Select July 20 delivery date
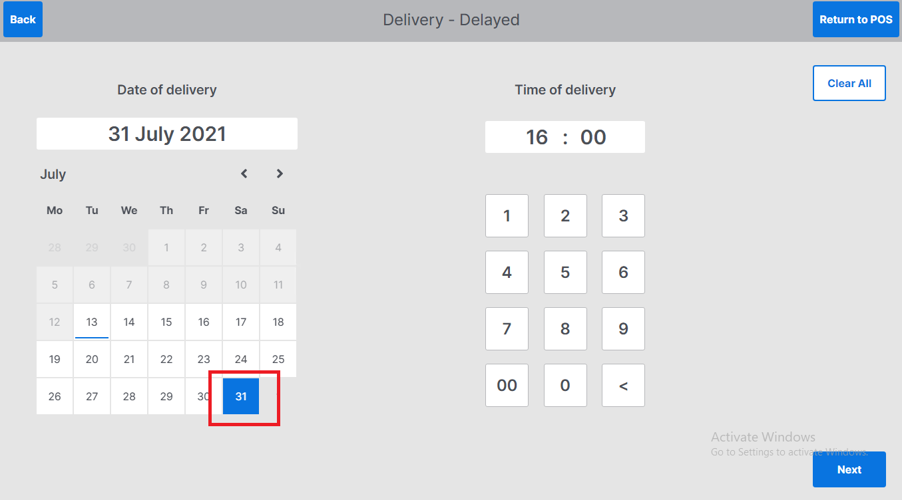Image resolution: width=902 pixels, height=500 pixels. pyautogui.click(x=92, y=359)
